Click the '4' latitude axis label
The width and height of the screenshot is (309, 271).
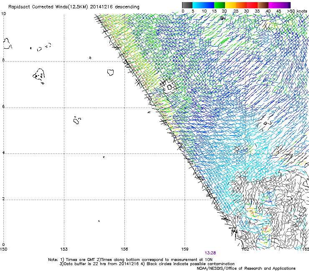click(x=3, y=153)
